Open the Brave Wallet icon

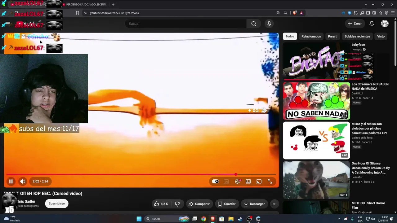[374, 13]
